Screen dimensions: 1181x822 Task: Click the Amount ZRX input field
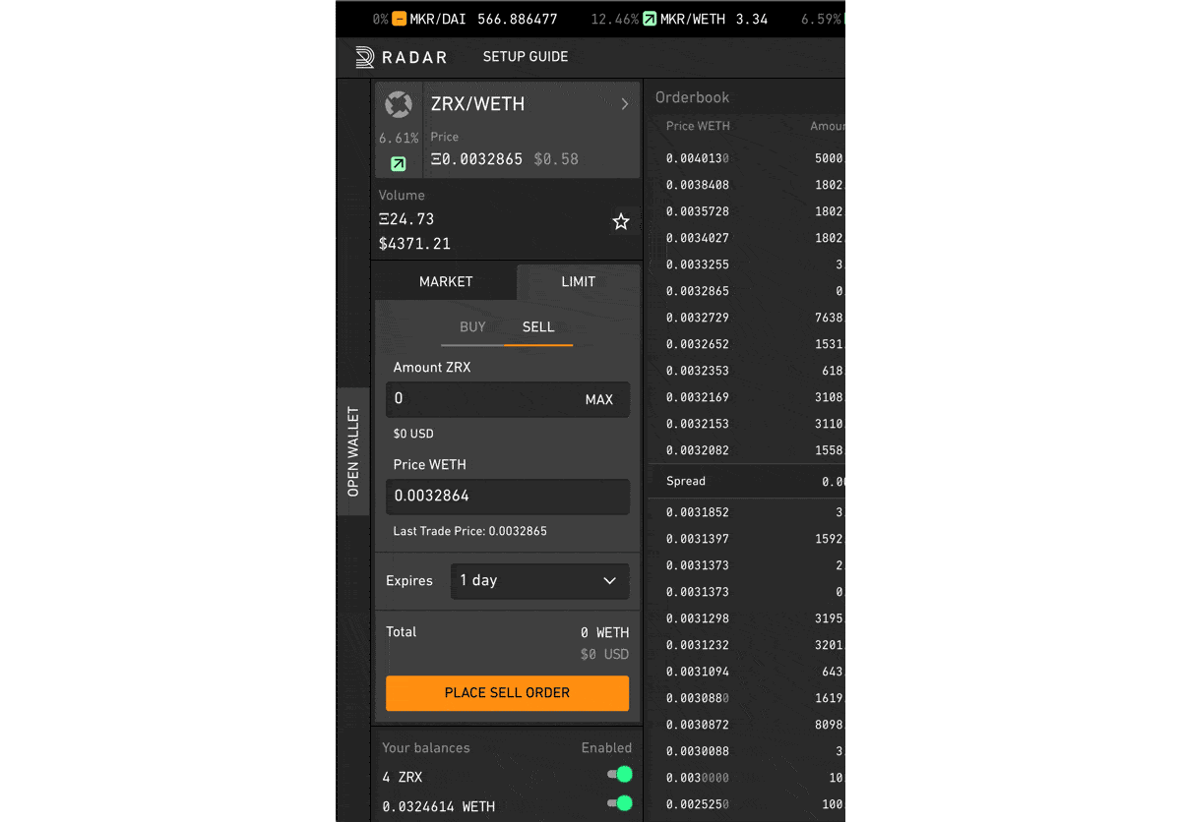pyautogui.click(x=507, y=399)
